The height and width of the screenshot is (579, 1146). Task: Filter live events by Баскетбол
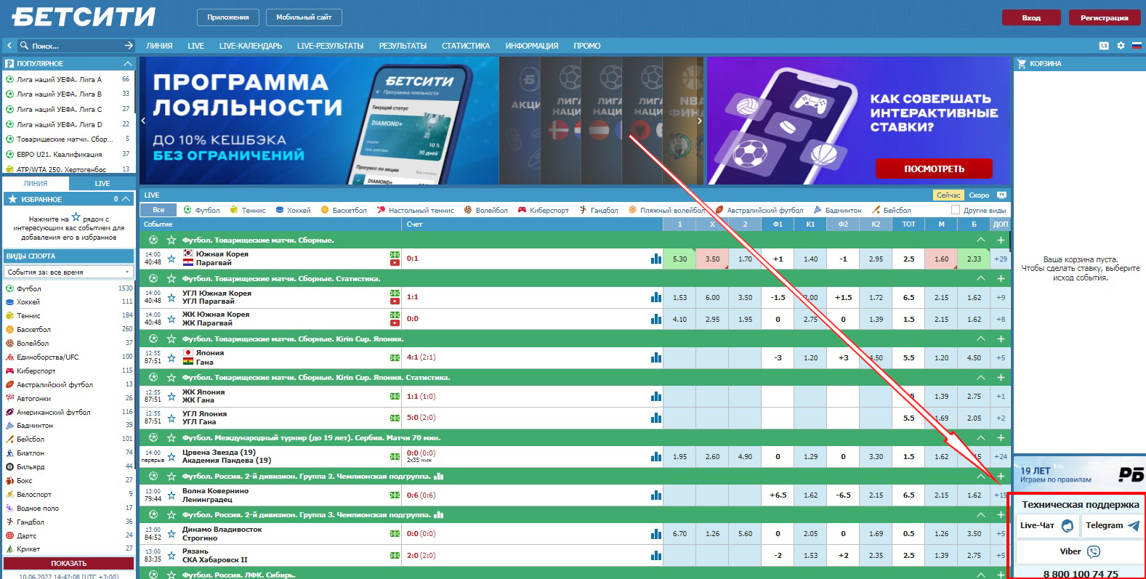(344, 210)
